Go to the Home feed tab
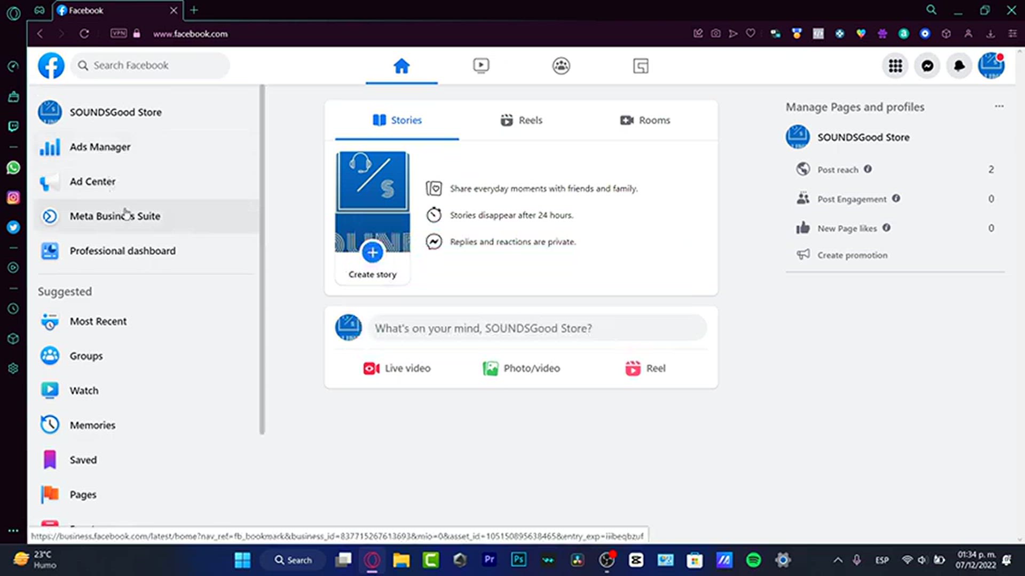The width and height of the screenshot is (1025, 576). point(401,66)
